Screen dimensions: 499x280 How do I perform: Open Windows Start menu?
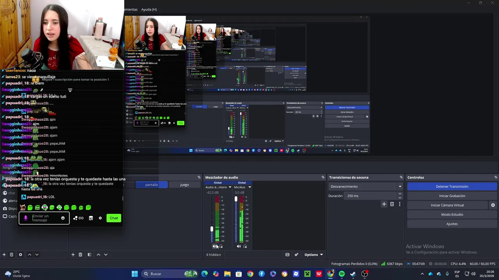pos(134,274)
